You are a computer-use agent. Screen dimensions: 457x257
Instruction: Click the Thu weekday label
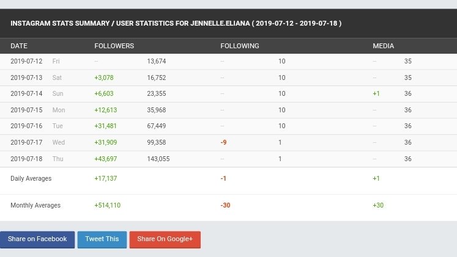[58, 159]
